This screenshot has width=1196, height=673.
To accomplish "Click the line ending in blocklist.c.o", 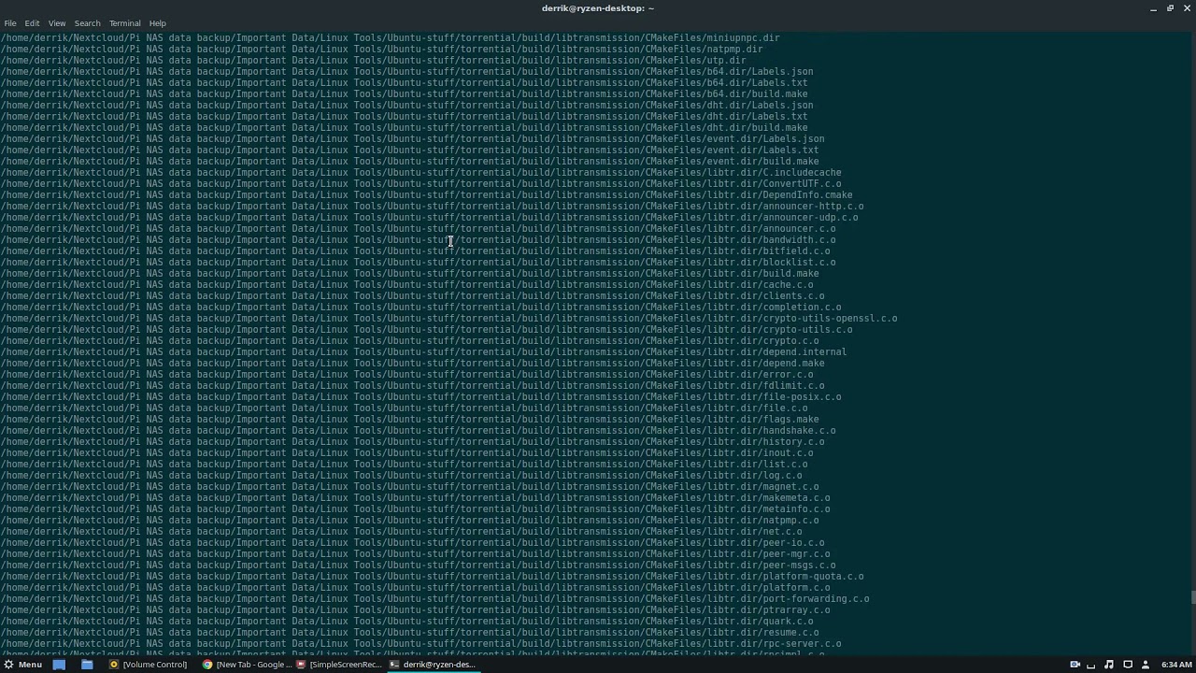I will [418, 262].
